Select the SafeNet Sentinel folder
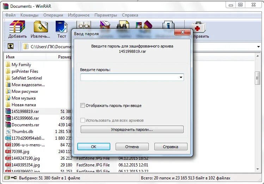Screen dimensions: 264x184 pyautogui.click(x=24, y=78)
